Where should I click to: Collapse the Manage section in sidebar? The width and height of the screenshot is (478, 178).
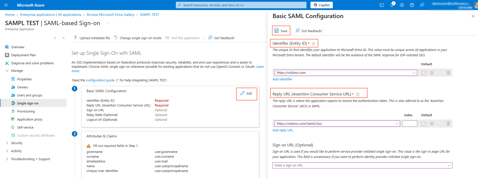coord(7,71)
